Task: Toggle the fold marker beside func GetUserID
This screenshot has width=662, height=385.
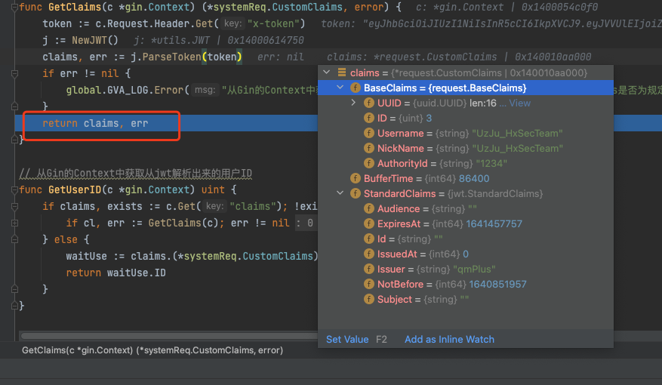Action: coord(14,189)
